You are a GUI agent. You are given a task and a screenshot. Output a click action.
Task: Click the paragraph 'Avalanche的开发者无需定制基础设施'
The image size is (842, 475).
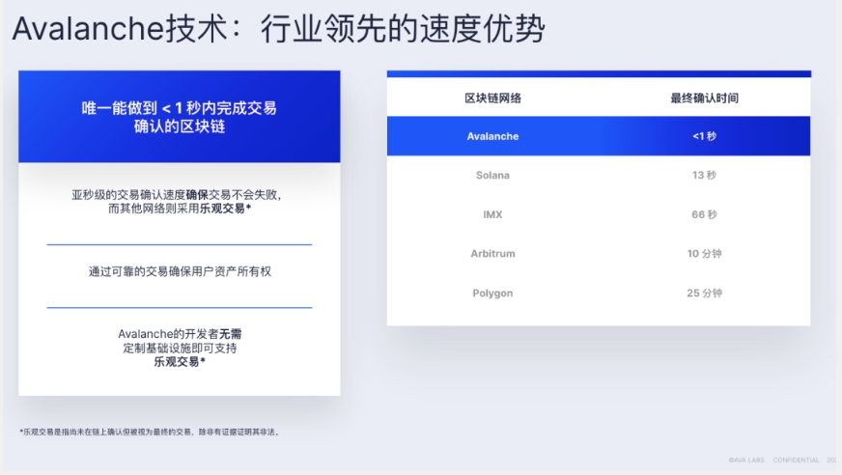[x=180, y=348]
